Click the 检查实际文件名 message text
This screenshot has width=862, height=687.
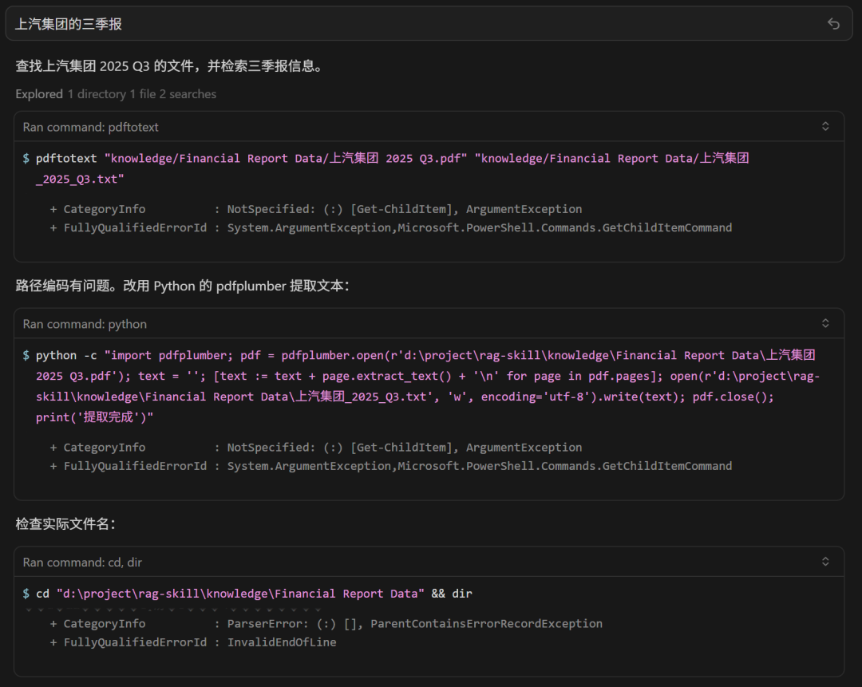click(x=65, y=524)
